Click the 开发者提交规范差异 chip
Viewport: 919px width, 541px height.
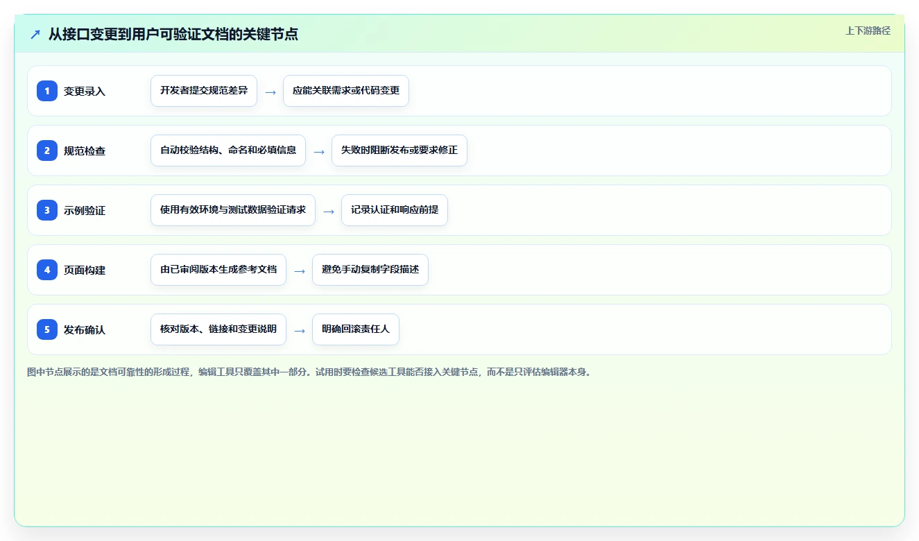[x=204, y=91]
